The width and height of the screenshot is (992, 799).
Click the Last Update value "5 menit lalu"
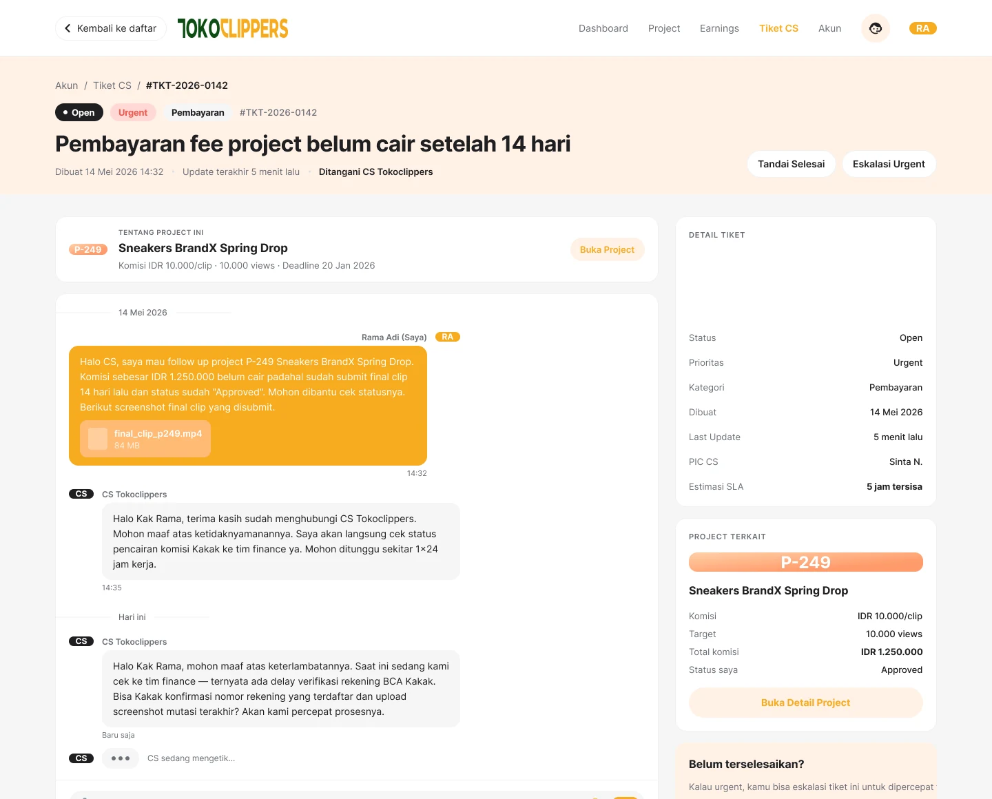[898, 437]
